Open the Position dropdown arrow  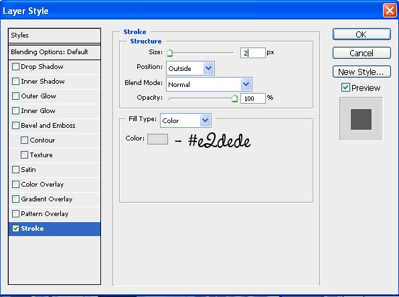tap(208, 68)
